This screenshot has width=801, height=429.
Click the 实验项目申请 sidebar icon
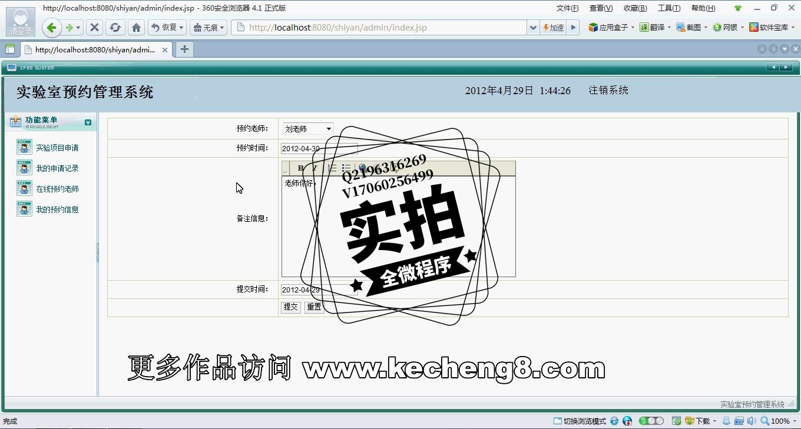tap(24, 147)
